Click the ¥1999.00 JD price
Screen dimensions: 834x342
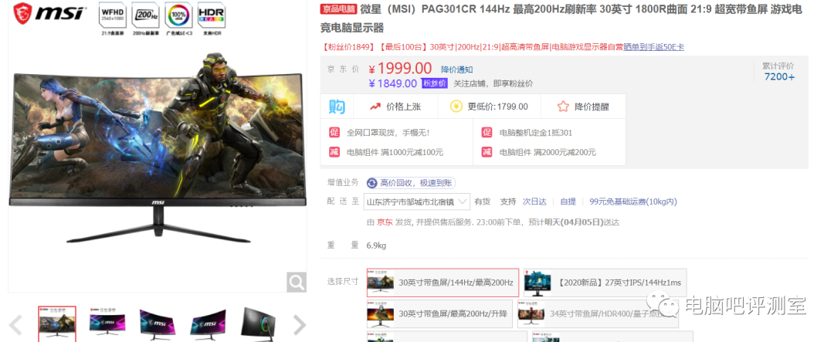click(400, 68)
